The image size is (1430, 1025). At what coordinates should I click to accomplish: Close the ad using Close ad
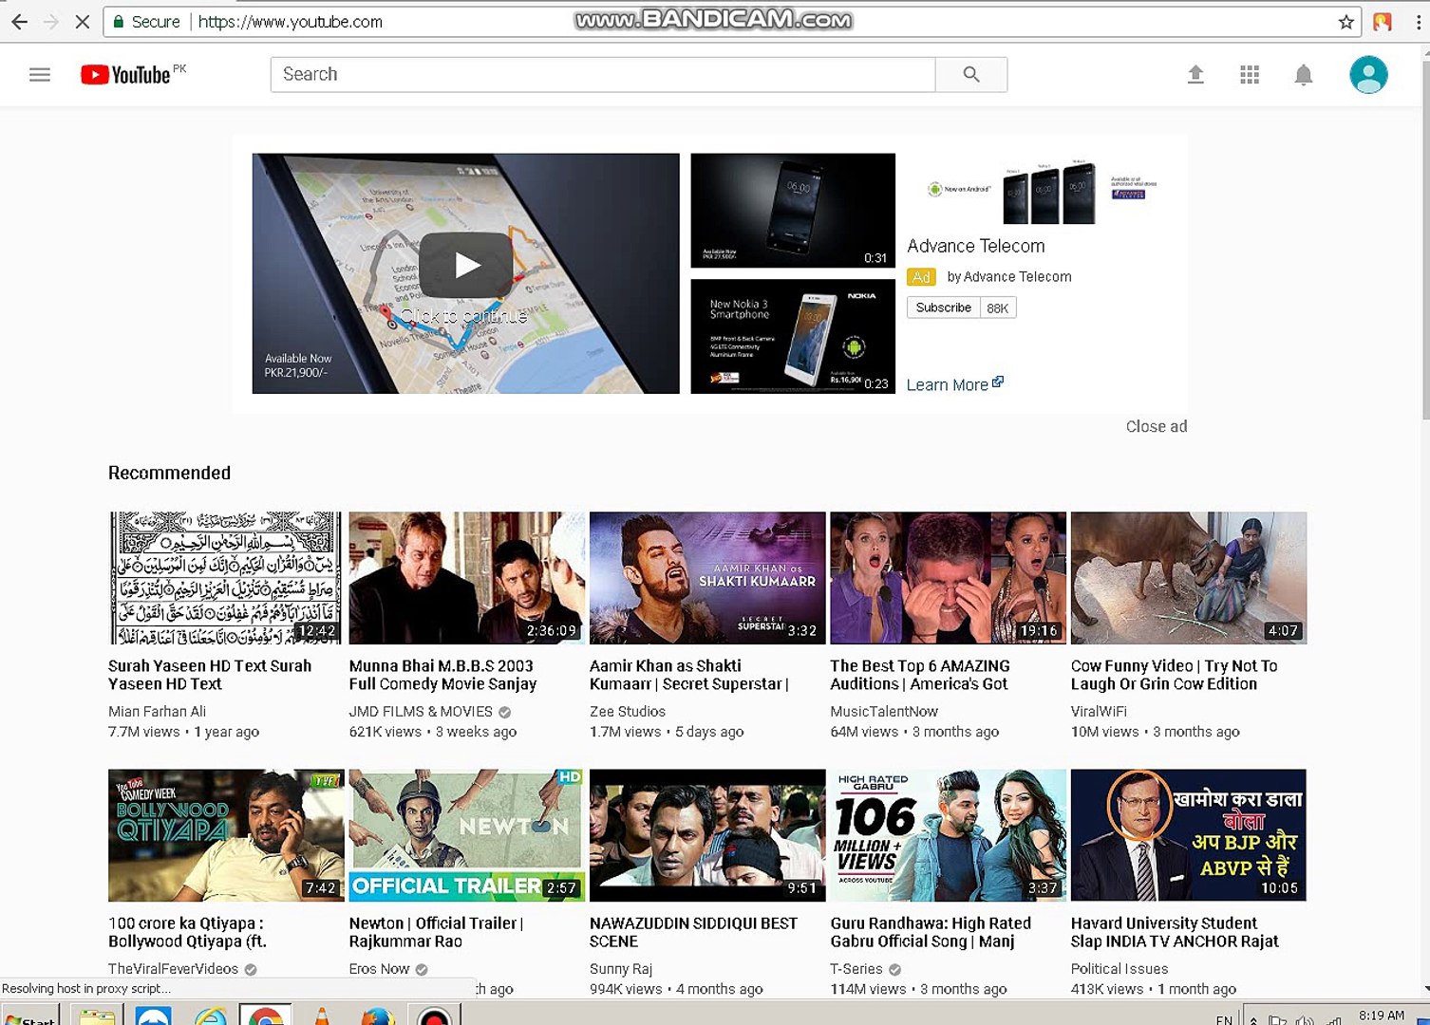click(1157, 426)
